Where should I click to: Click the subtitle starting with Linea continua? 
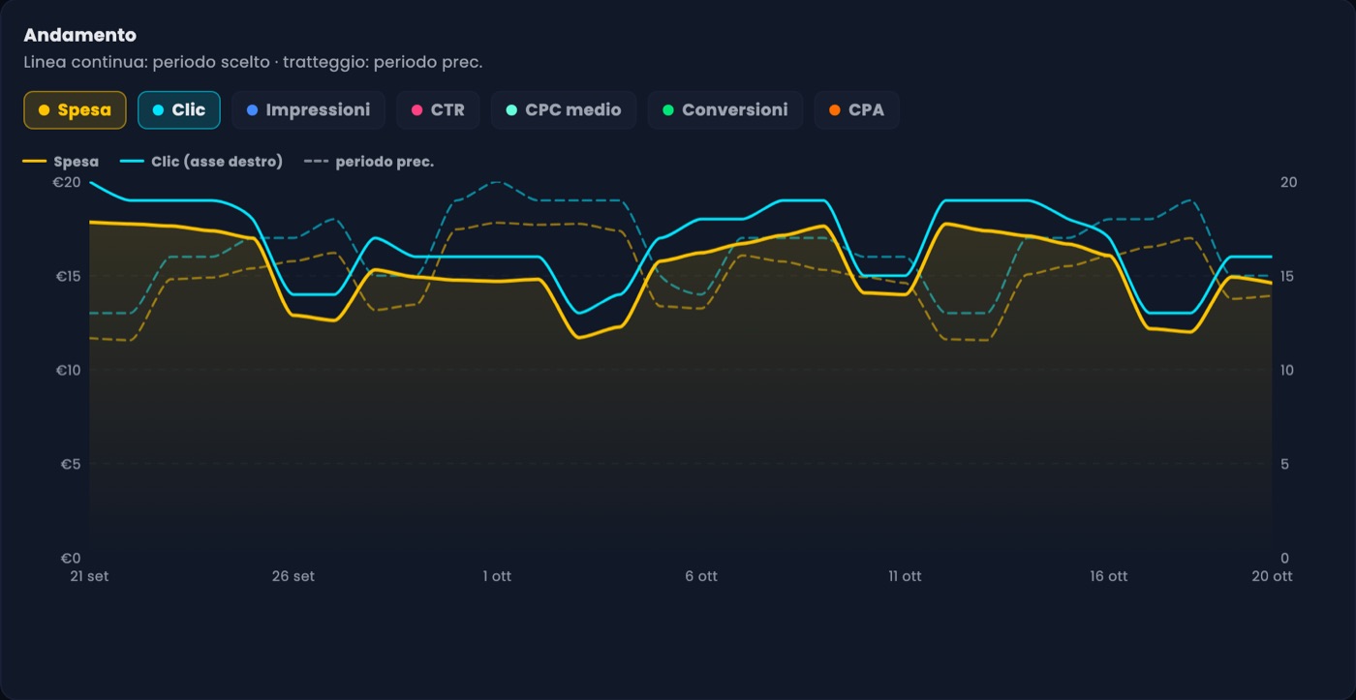(253, 62)
